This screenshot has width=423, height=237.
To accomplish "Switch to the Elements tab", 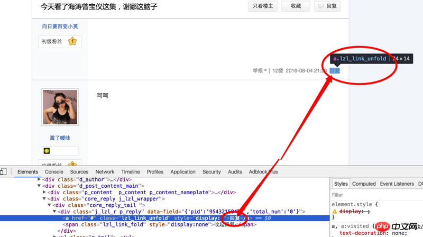I will click(x=27, y=172).
